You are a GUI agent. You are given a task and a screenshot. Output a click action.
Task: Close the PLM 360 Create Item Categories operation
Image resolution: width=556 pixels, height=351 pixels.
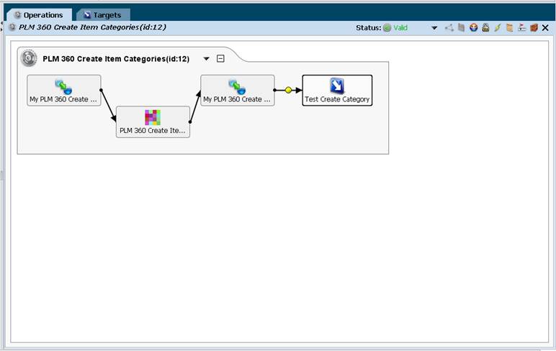(x=545, y=27)
